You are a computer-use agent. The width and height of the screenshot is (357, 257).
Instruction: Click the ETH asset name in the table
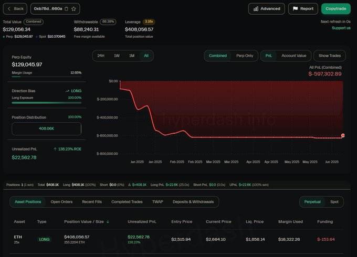click(x=18, y=237)
